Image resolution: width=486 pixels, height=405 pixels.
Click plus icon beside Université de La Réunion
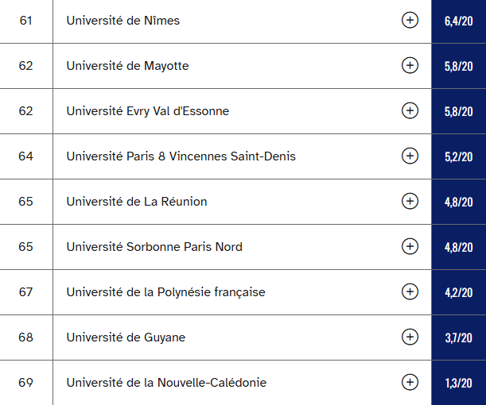click(410, 202)
